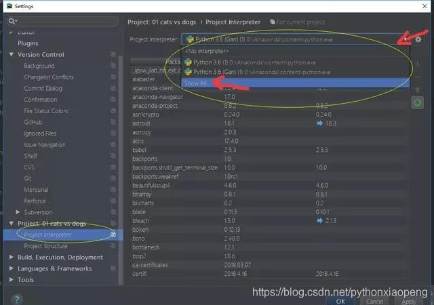434x305 pixels.
Task: Click the project-level icon beside Version Control
Action: 113,54
